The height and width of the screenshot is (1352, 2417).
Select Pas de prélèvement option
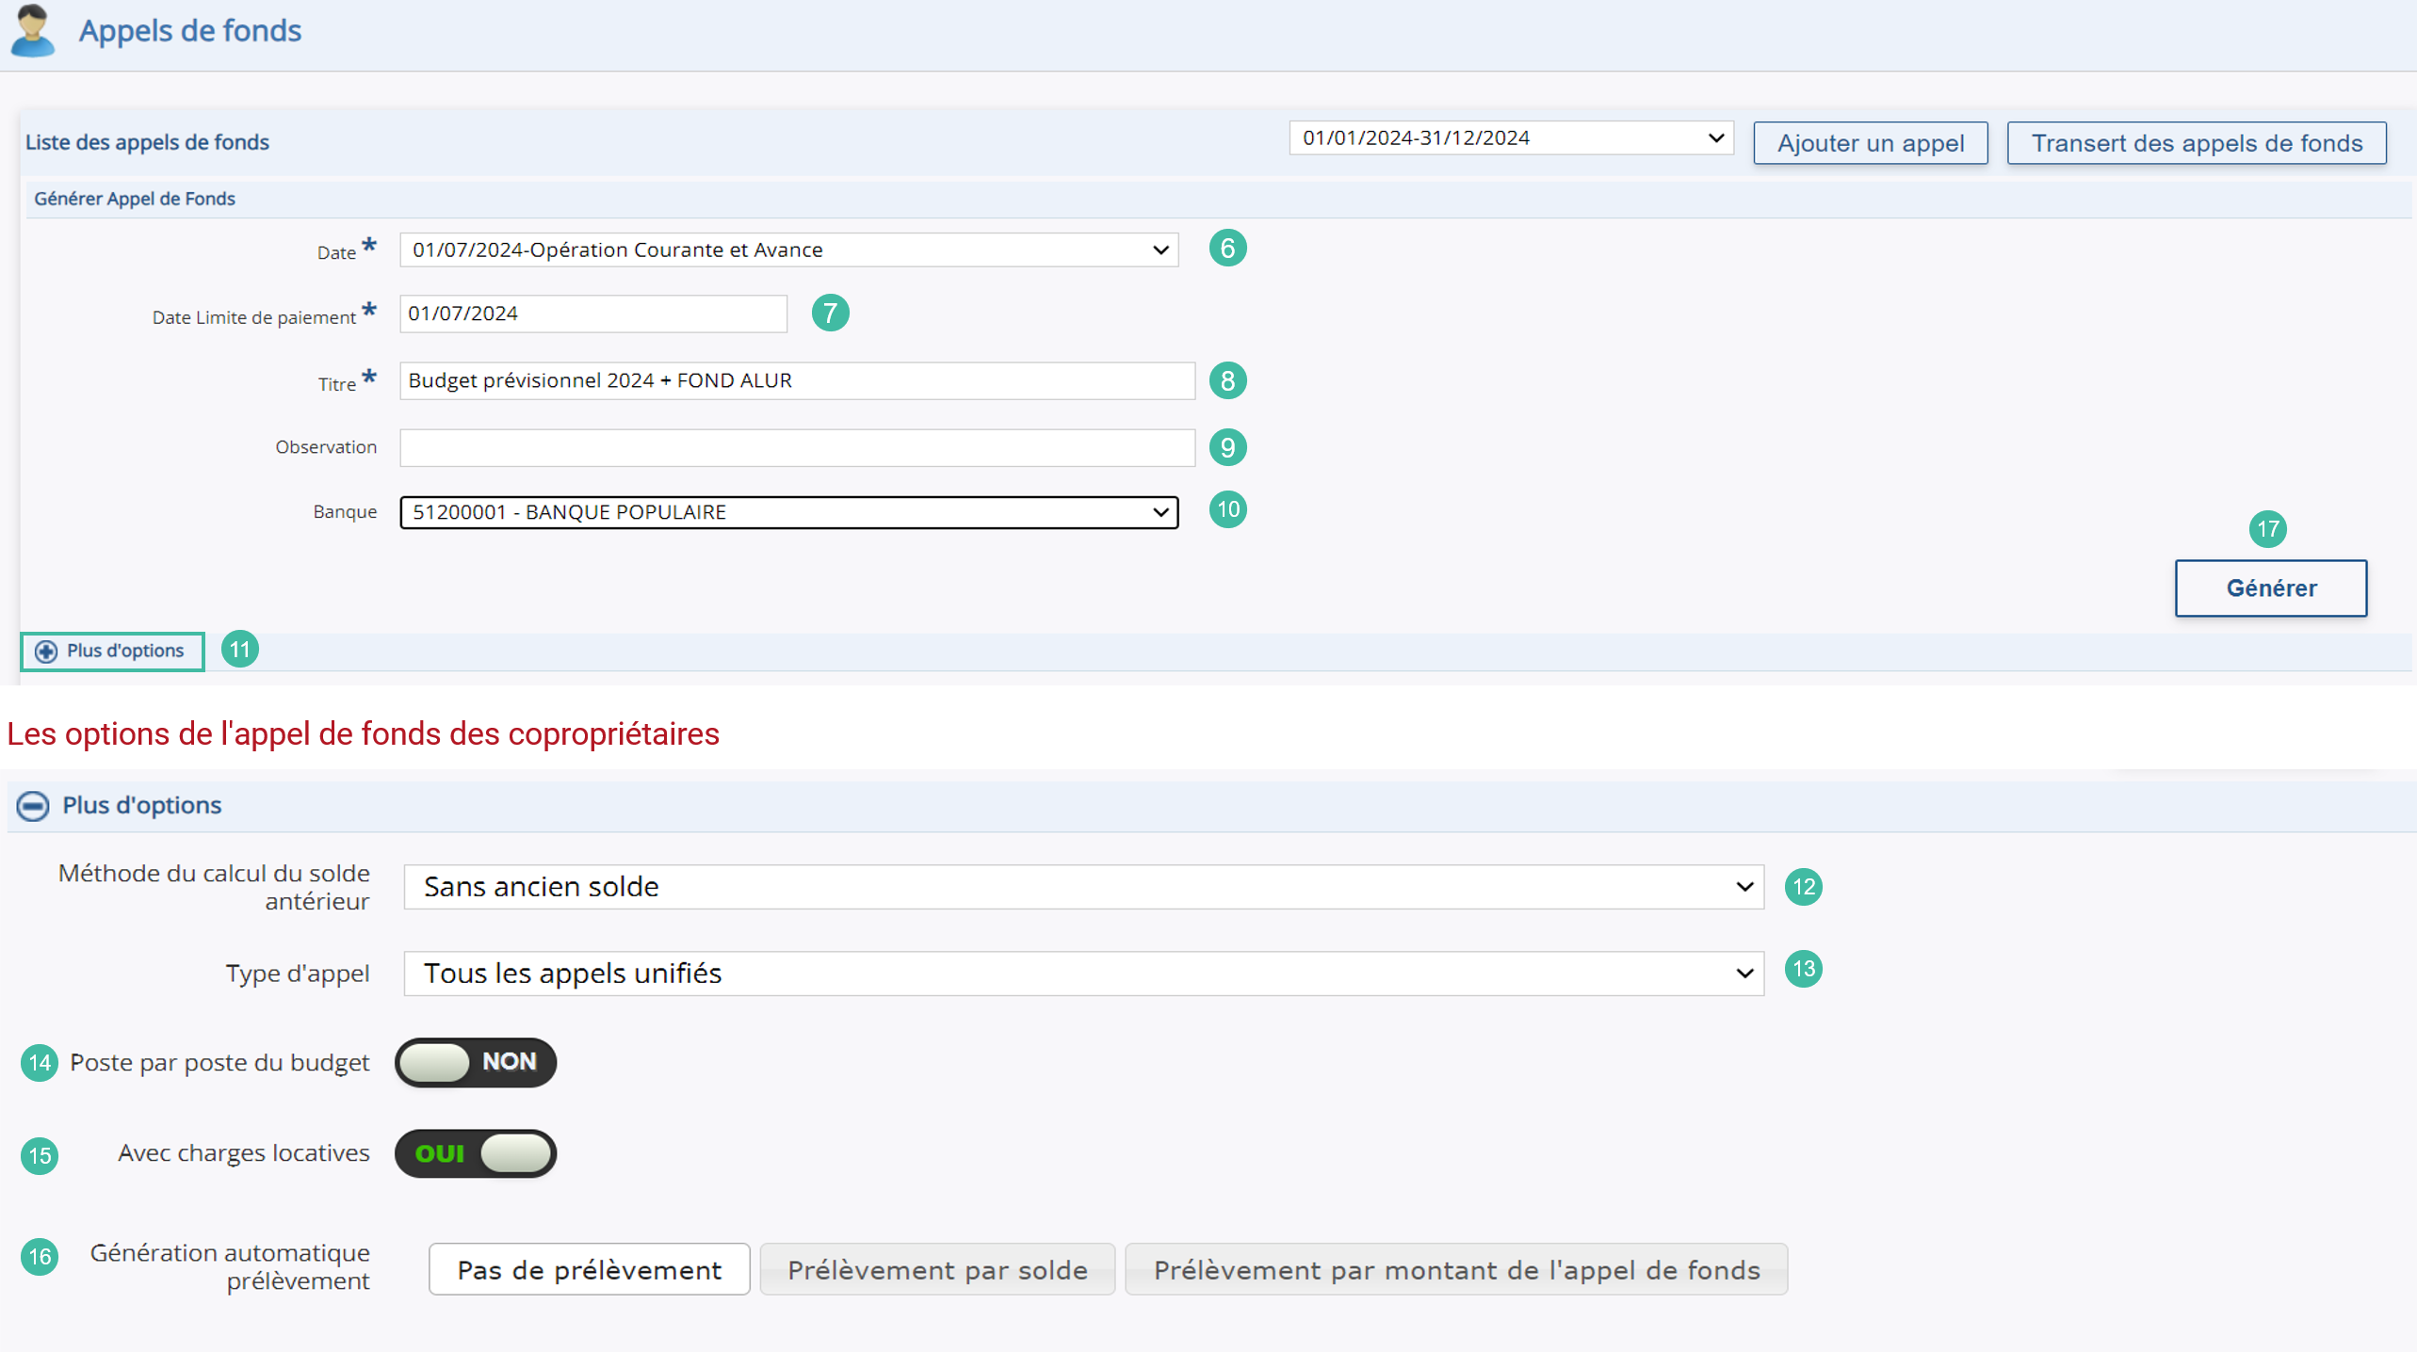point(590,1270)
